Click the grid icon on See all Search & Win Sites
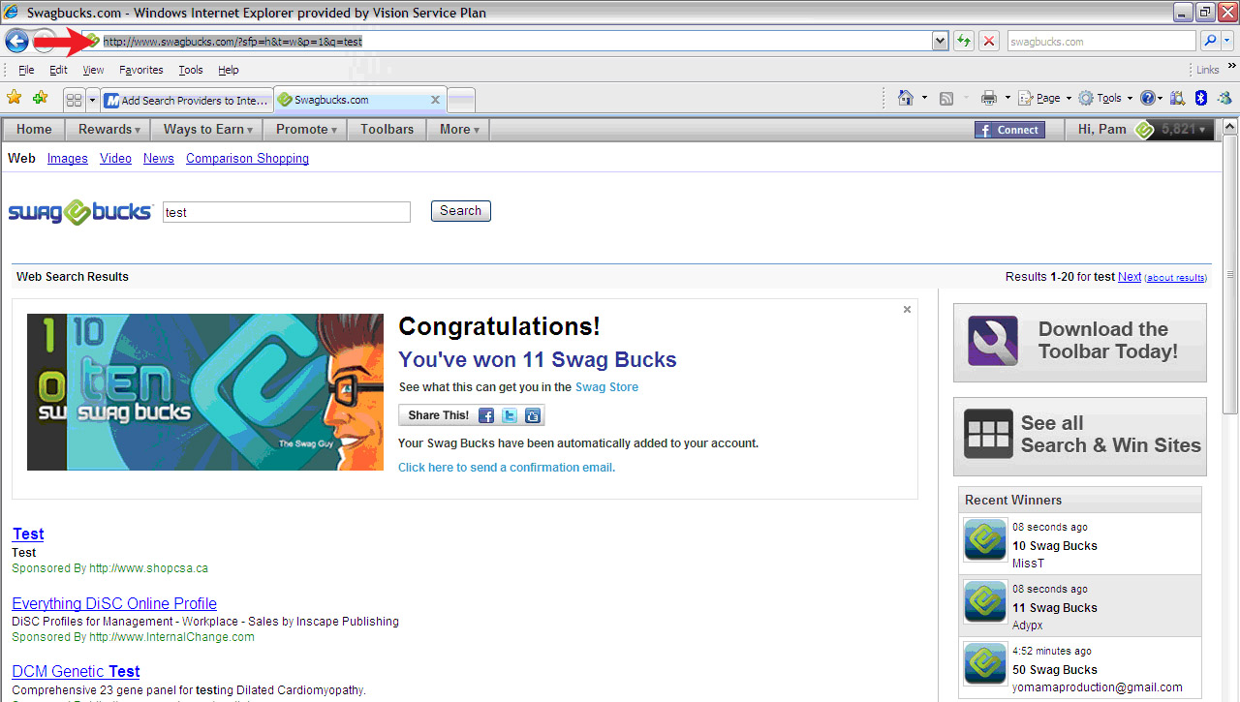 pyautogui.click(x=988, y=434)
